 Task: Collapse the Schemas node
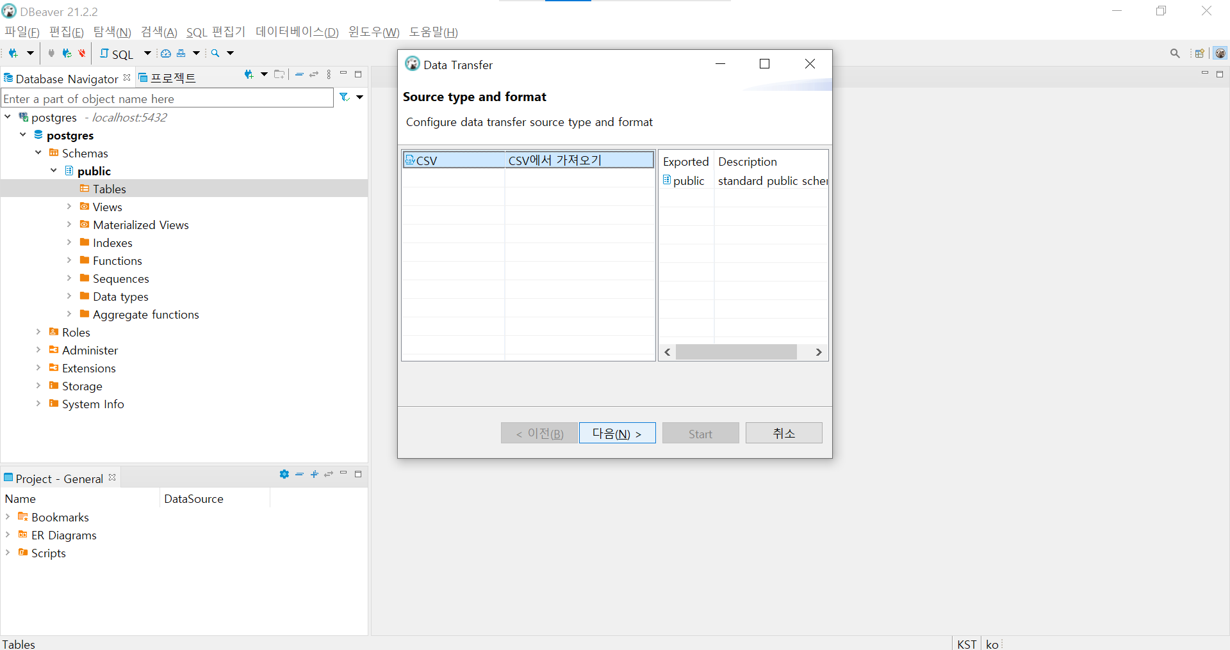point(38,153)
